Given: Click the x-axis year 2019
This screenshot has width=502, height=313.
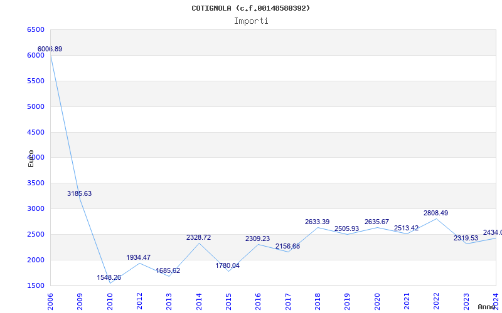Looking at the screenshot, I should click(348, 302).
